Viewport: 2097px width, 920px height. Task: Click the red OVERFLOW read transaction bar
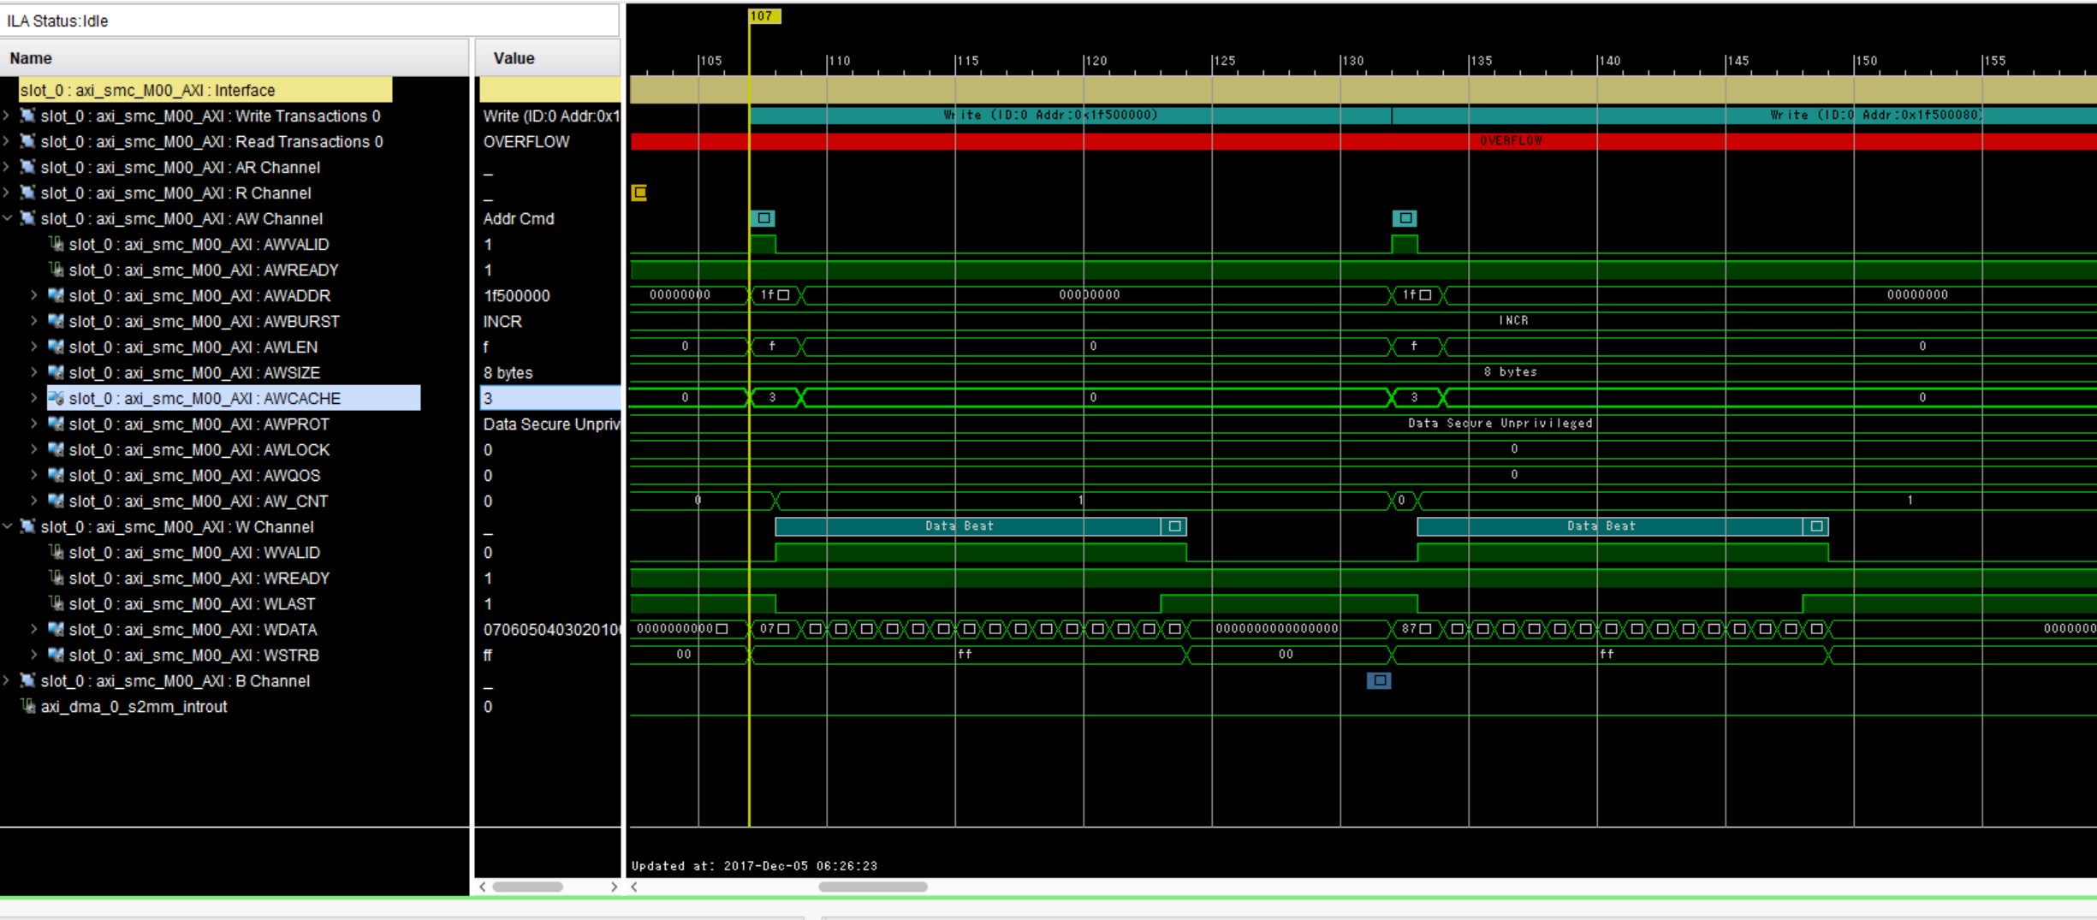[1363, 141]
